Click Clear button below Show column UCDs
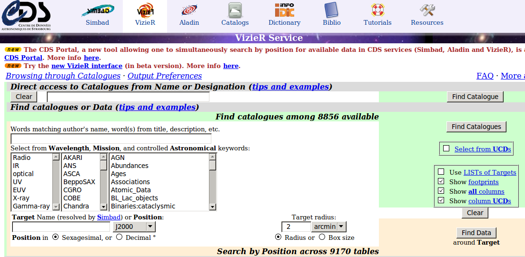This screenshot has height=257, width=525. click(475, 213)
